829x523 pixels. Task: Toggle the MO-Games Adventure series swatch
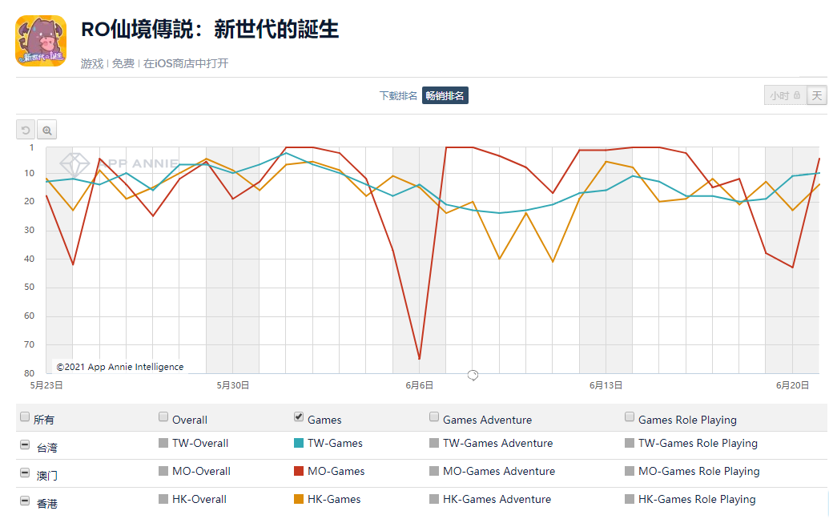434,471
